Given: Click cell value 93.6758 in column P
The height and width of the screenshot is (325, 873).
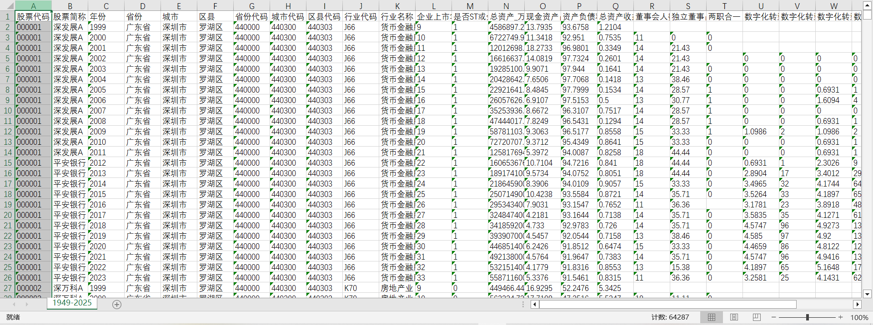Looking at the screenshot, I should coord(579,27).
